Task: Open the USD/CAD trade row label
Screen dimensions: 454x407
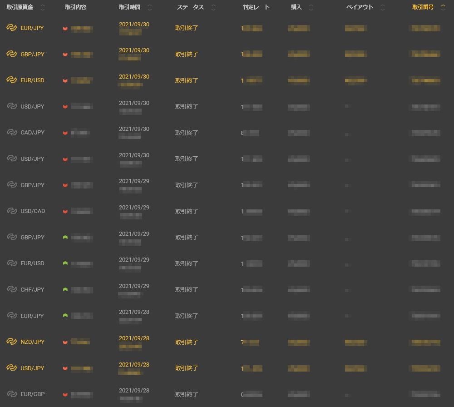Action: pos(33,211)
